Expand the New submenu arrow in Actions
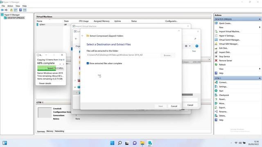 click(x=260, y=27)
